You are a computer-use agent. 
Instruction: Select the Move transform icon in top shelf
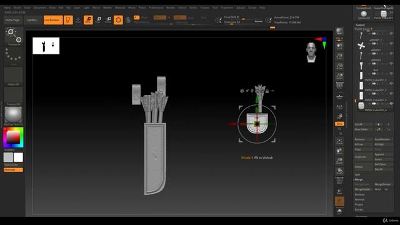point(88,20)
